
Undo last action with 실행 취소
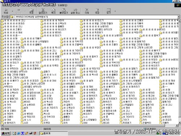coord(75,11)
